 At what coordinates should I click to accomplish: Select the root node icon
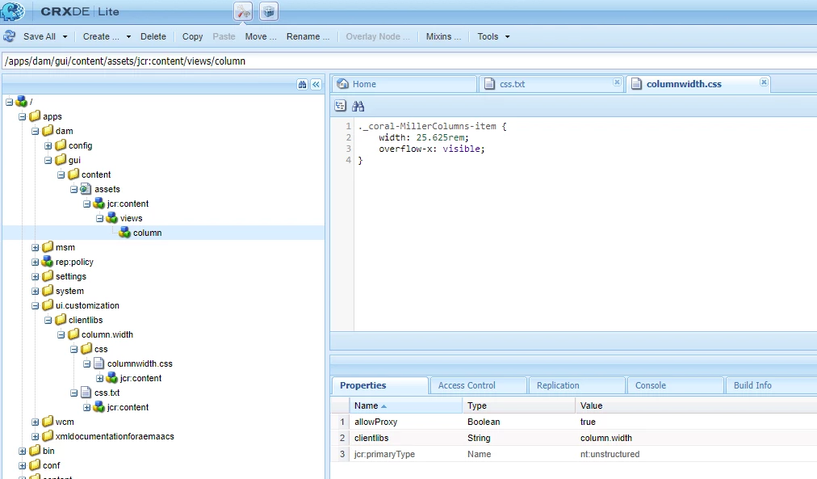pyautogui.click(x=21, y=102)
